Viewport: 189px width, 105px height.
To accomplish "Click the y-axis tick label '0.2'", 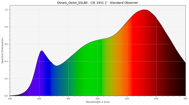I will point(6,79).
